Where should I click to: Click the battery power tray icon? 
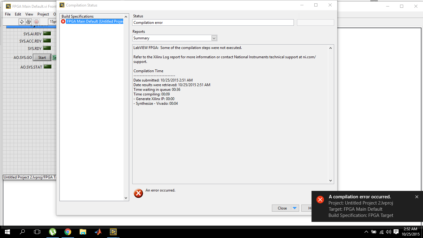click(374, 232)
